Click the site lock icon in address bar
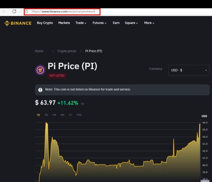The image size is (212, 182). (27, 12)
